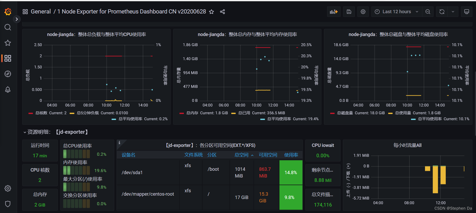Refresh the dashboard
The width and height of the screenshot is (476, 213).
(x=442, y=12)
